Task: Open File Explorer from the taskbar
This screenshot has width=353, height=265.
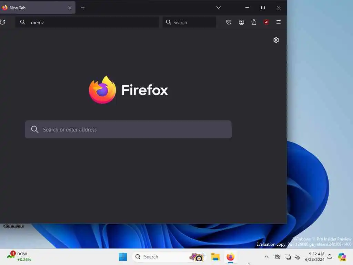Action: click(215, 257)
